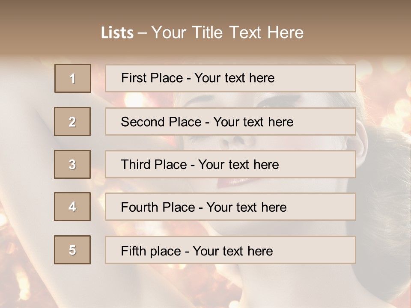Place cursor on the words "Fifth place"
The image size is (411, 308).
coord(151,251)
